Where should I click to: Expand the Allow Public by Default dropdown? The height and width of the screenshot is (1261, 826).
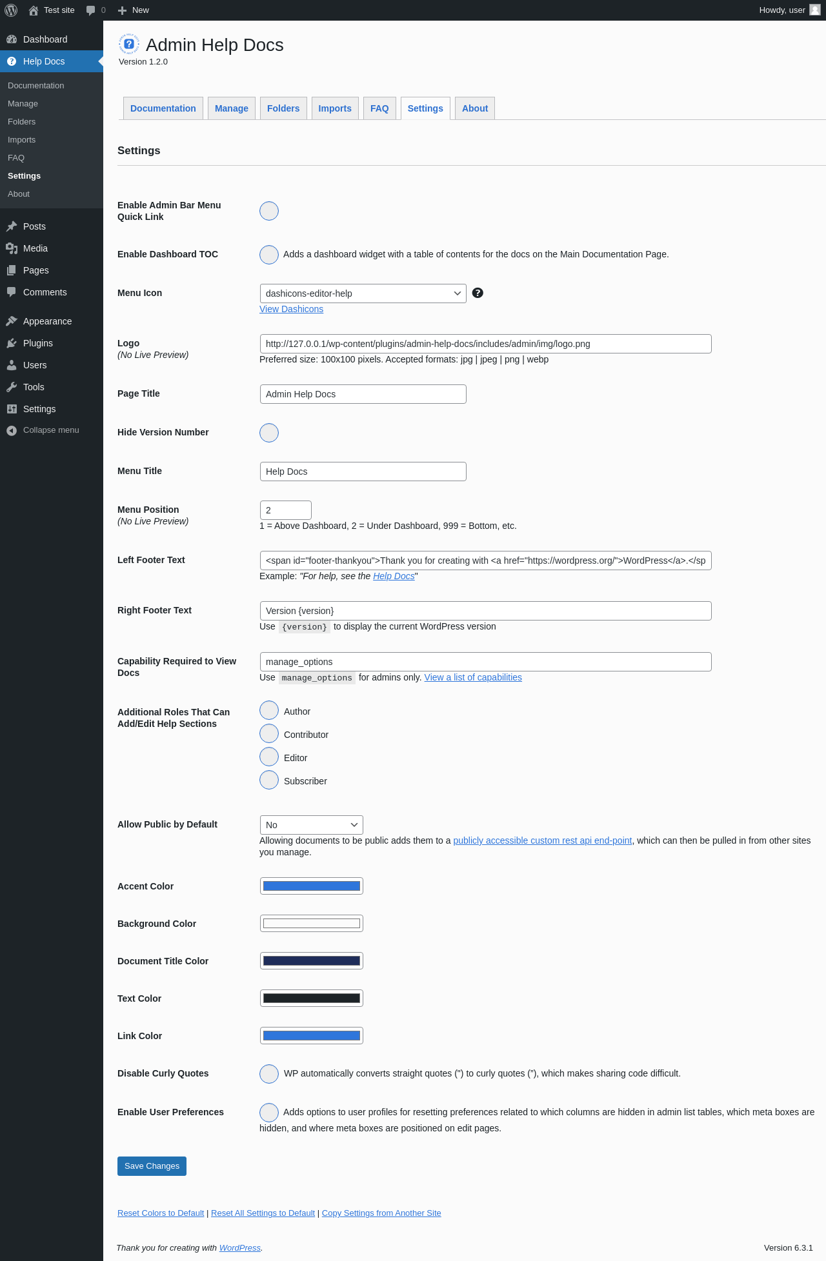pos(311,825)
